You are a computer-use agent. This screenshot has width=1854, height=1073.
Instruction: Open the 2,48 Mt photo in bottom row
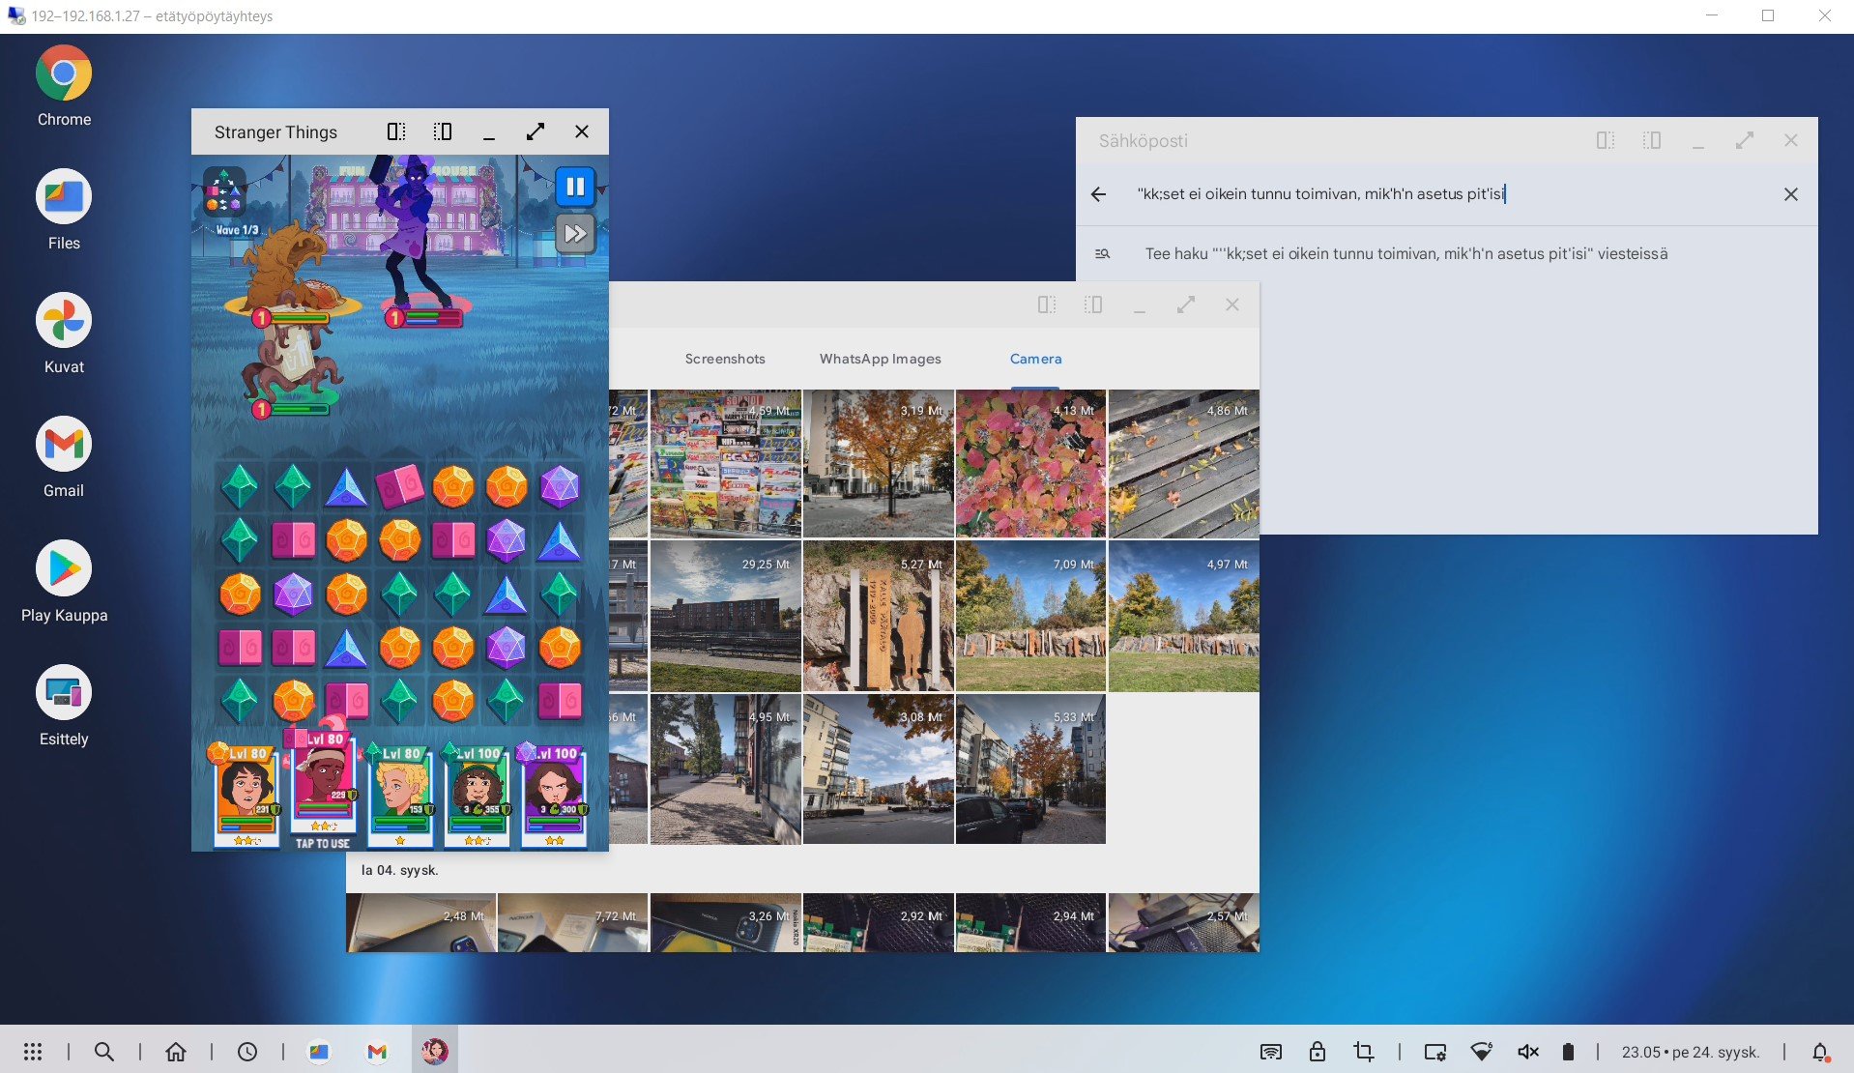[x=421, y=923]
